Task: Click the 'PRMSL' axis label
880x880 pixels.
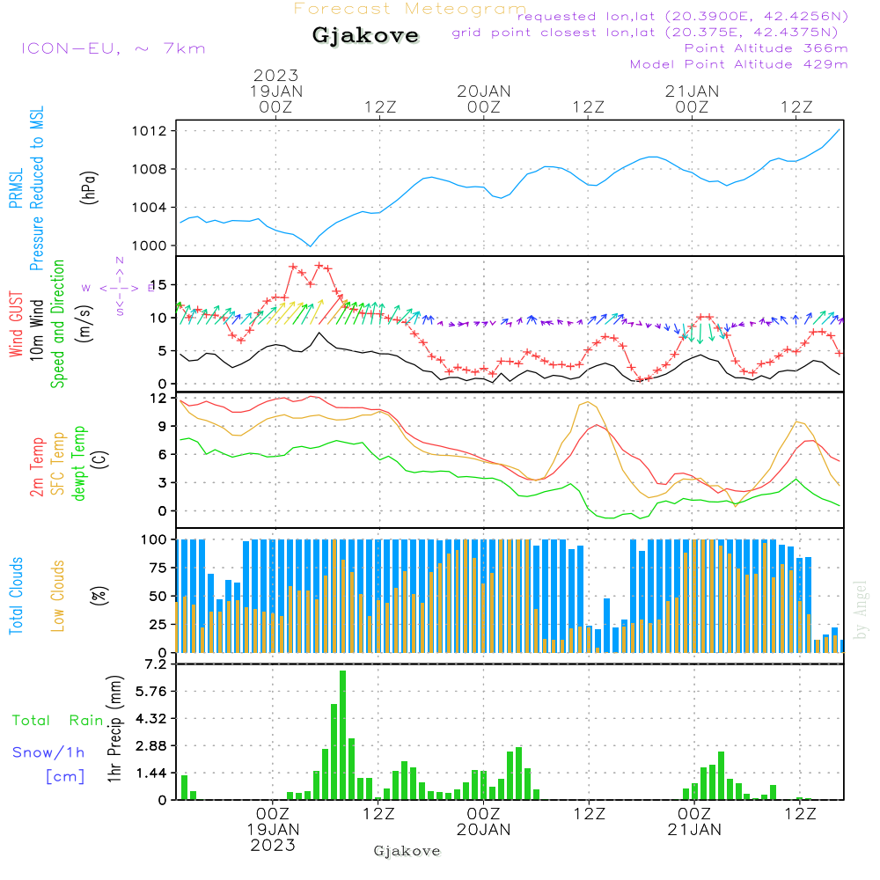Action: [x=16, y=188]
